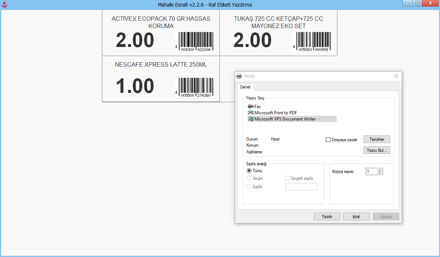Viewport: 440px width, 257px height.
Task: Enable the Dosyaya yazdır checkbox
Action: coord(328,139)
